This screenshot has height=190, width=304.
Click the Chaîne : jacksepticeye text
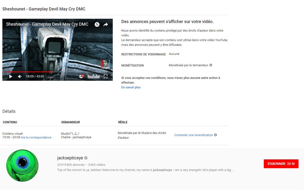[76, 137]
